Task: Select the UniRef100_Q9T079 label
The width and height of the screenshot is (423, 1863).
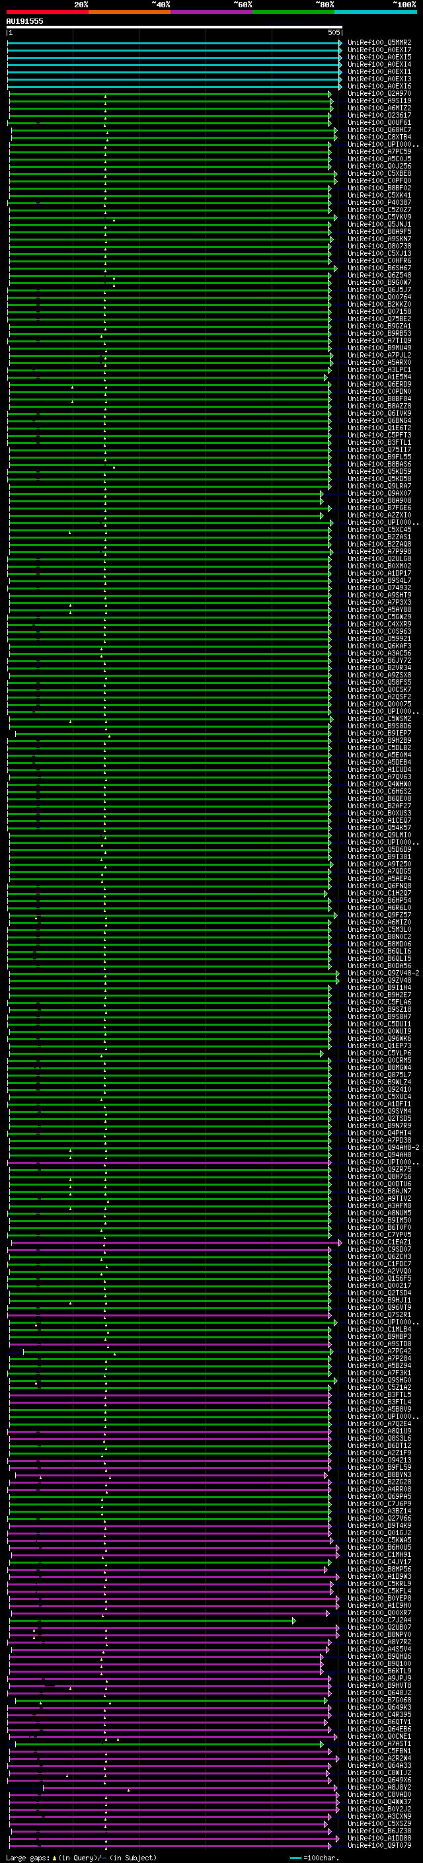Action: [379, 1846]
